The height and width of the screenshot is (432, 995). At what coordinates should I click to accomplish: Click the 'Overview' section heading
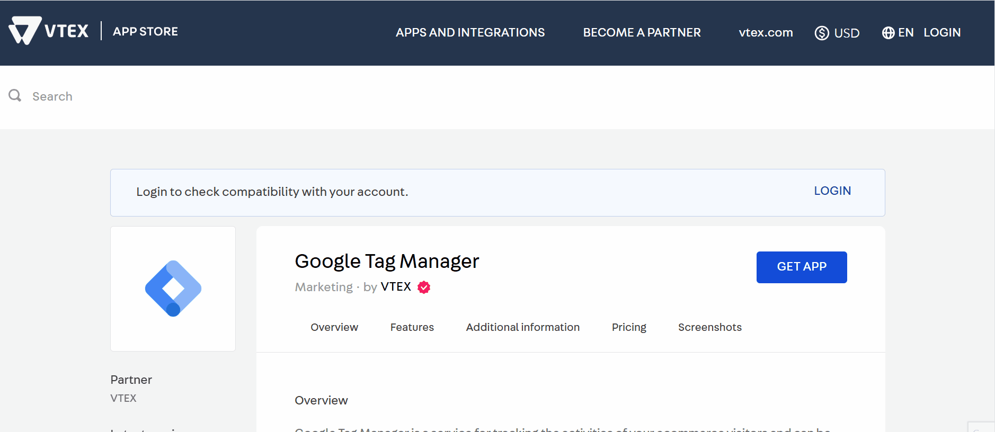coord(321,400)
